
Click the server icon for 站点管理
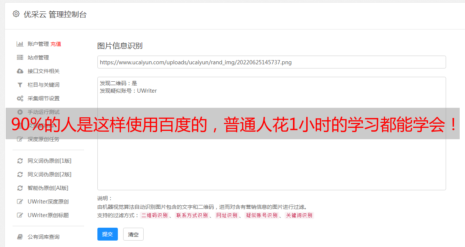pos(20,57)
